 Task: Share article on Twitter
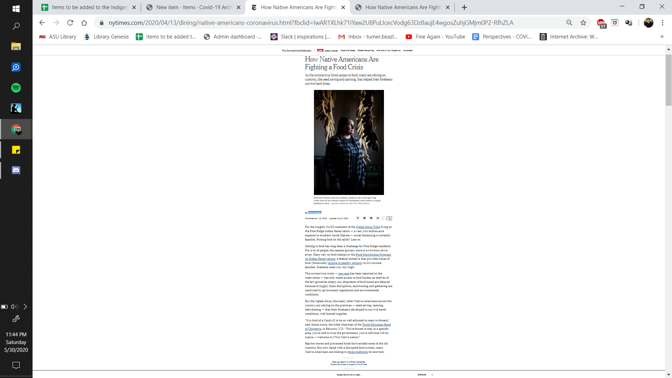point(364,218)
